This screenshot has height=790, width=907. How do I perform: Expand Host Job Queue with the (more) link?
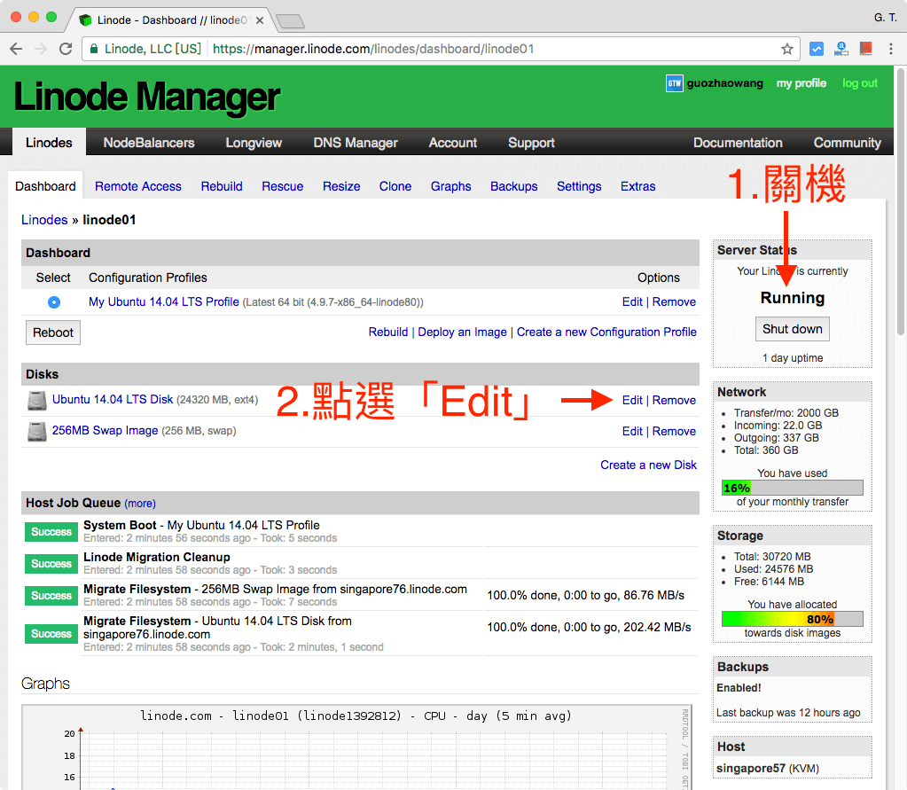click(x=139, y=503)
